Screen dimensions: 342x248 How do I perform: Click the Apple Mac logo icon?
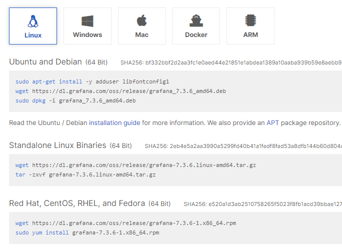point(142,20)
